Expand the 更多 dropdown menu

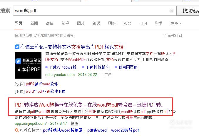coord(176,23)
